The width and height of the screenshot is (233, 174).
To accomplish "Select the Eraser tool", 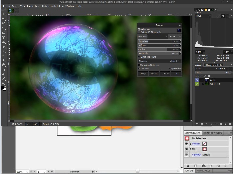I will coord(3,56).
